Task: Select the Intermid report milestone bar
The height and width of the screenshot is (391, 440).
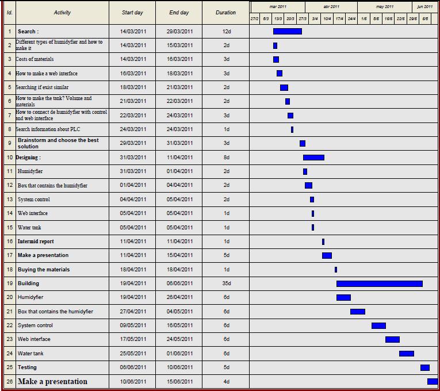Action: pos(323,241)
